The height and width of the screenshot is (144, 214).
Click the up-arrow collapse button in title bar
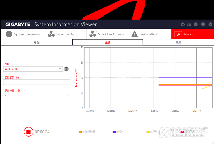(203, 24)
